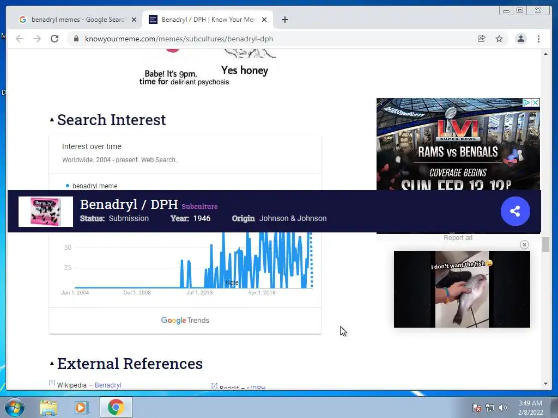Click the vertical scrollbar thumb
558x418 pixels.
pos(545,245)
